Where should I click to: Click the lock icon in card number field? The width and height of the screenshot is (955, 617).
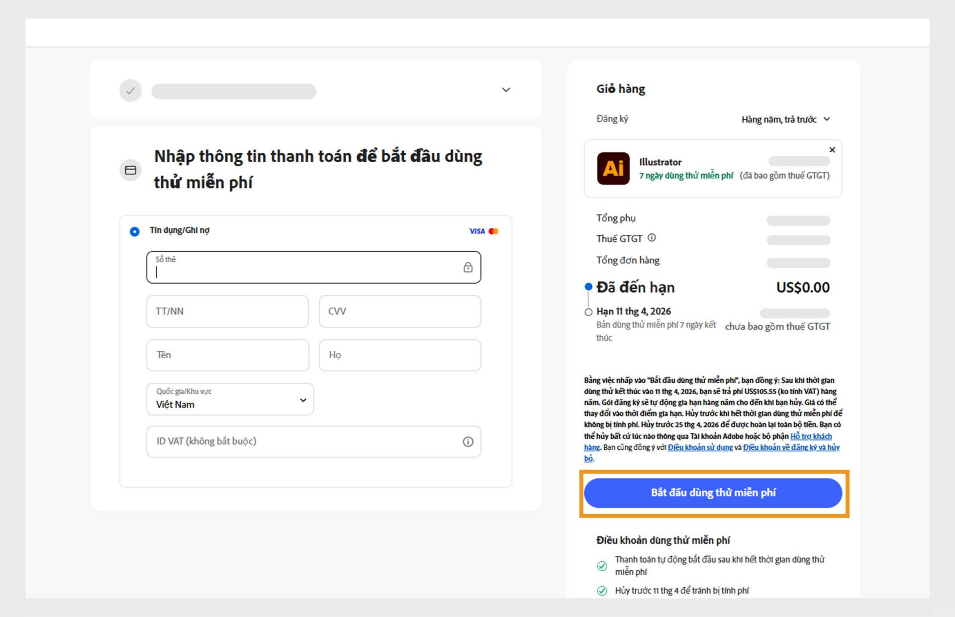468,268
